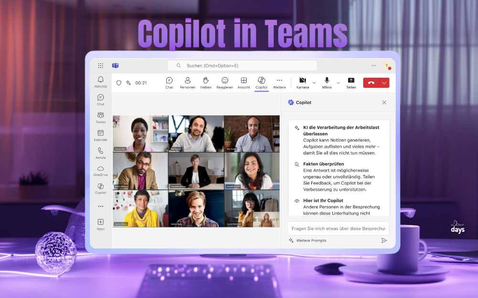Select the center participant video tile
The width and height of the screenshot is (478, 298).
coord(196,171)
